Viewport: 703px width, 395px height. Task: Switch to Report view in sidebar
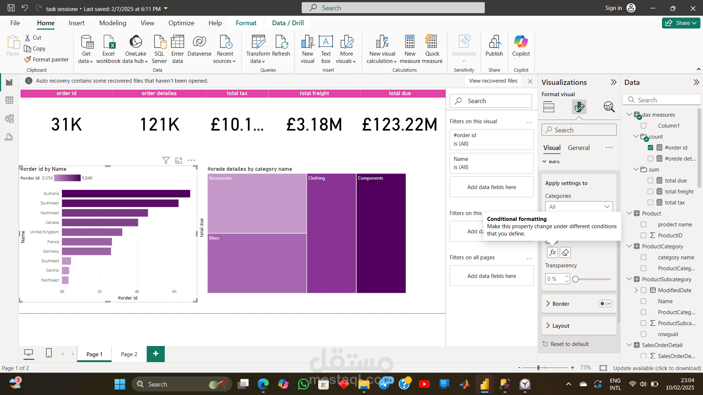coord(9,82)
